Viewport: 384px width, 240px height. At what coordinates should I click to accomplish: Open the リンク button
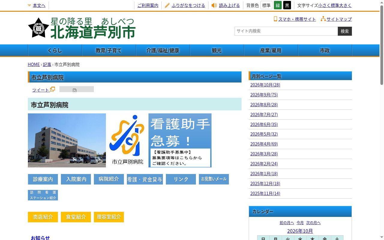[x=181, y=179]
